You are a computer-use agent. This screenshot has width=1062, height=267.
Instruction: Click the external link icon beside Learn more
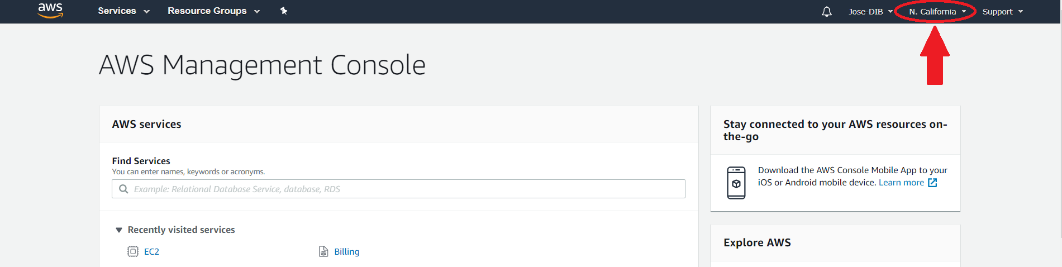coord(932,183)
